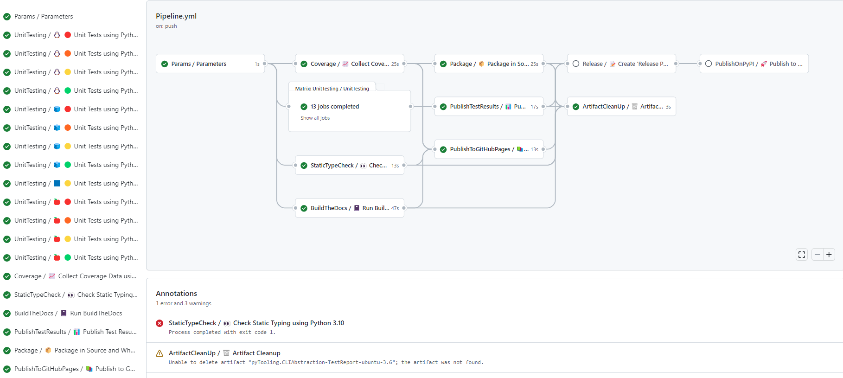Open the Coverage job in the sidebar list
This screenshot has height=378, width=843.
tap(75, 276)
